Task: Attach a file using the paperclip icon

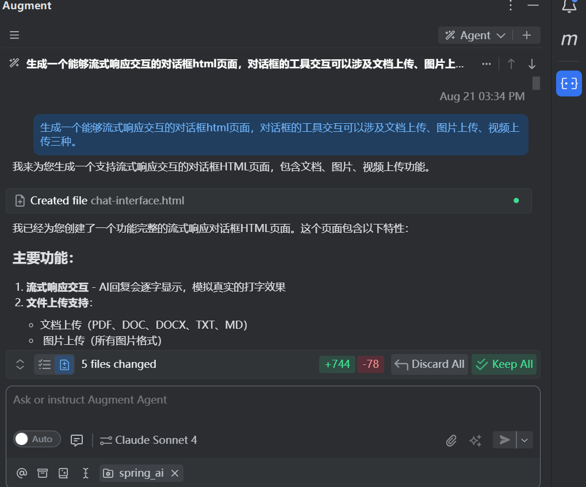Action: click(451, 440)
